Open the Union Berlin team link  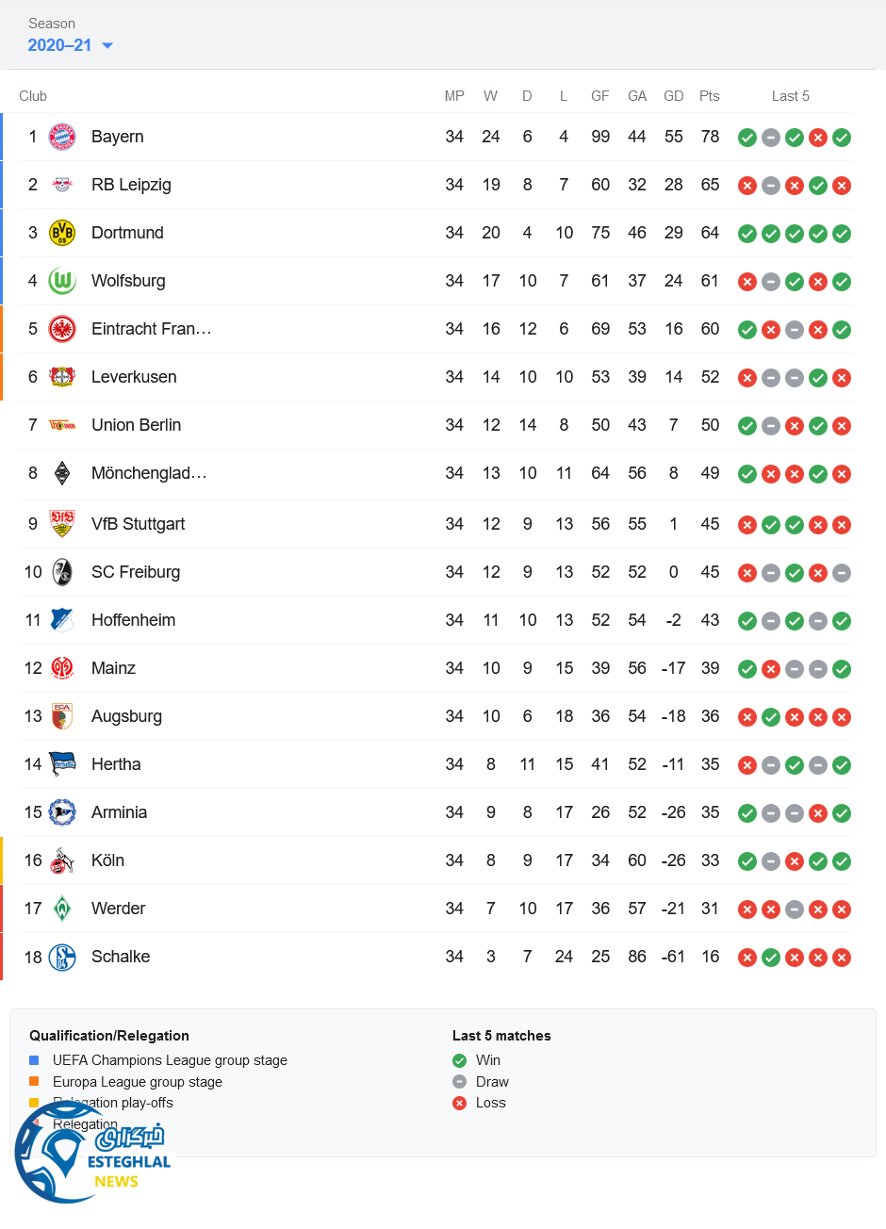tap(136, 425)
